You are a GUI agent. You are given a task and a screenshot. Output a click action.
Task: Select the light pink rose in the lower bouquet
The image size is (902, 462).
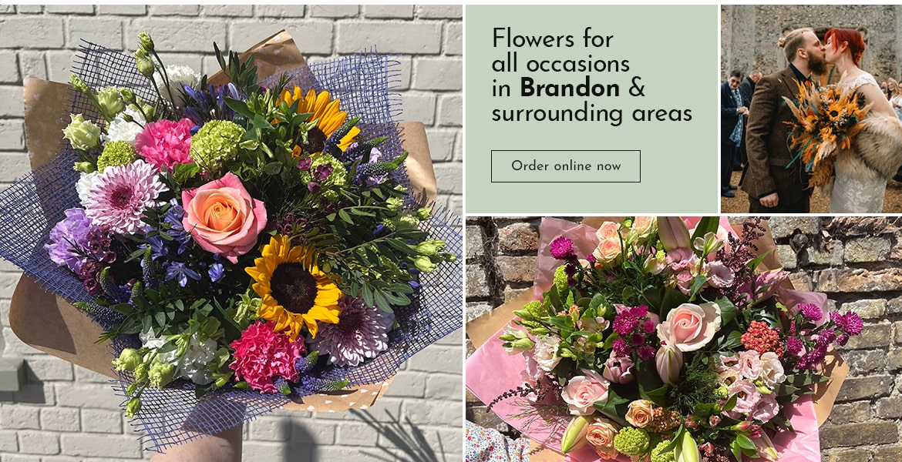click(689, 326)
